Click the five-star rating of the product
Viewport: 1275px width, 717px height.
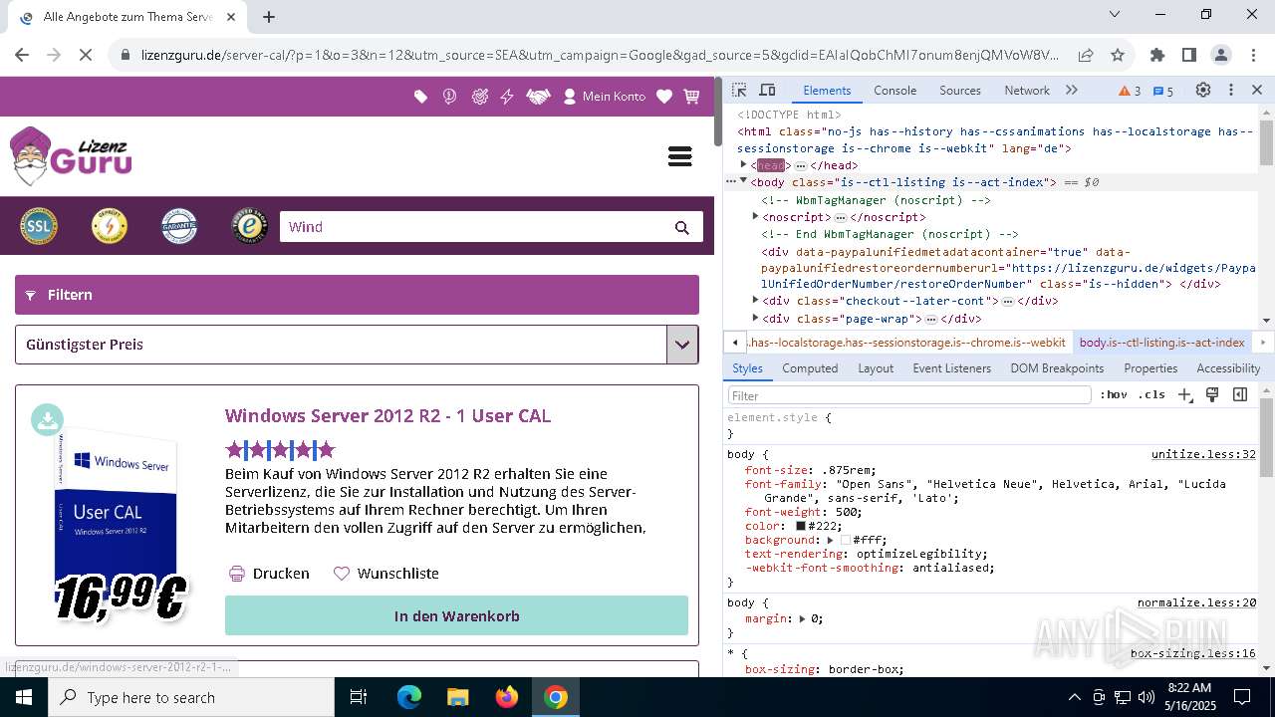tap(280, 449)
